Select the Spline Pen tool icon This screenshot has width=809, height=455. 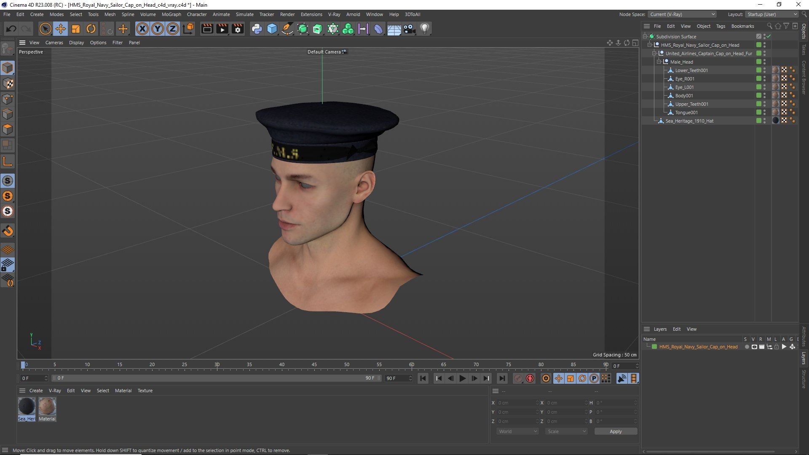(287, 29)
